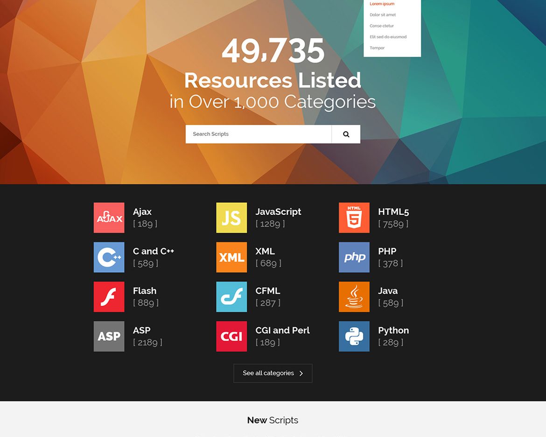Open the CGI and Perl title
This screenshot has height=437, width=546.
point(282,331)
